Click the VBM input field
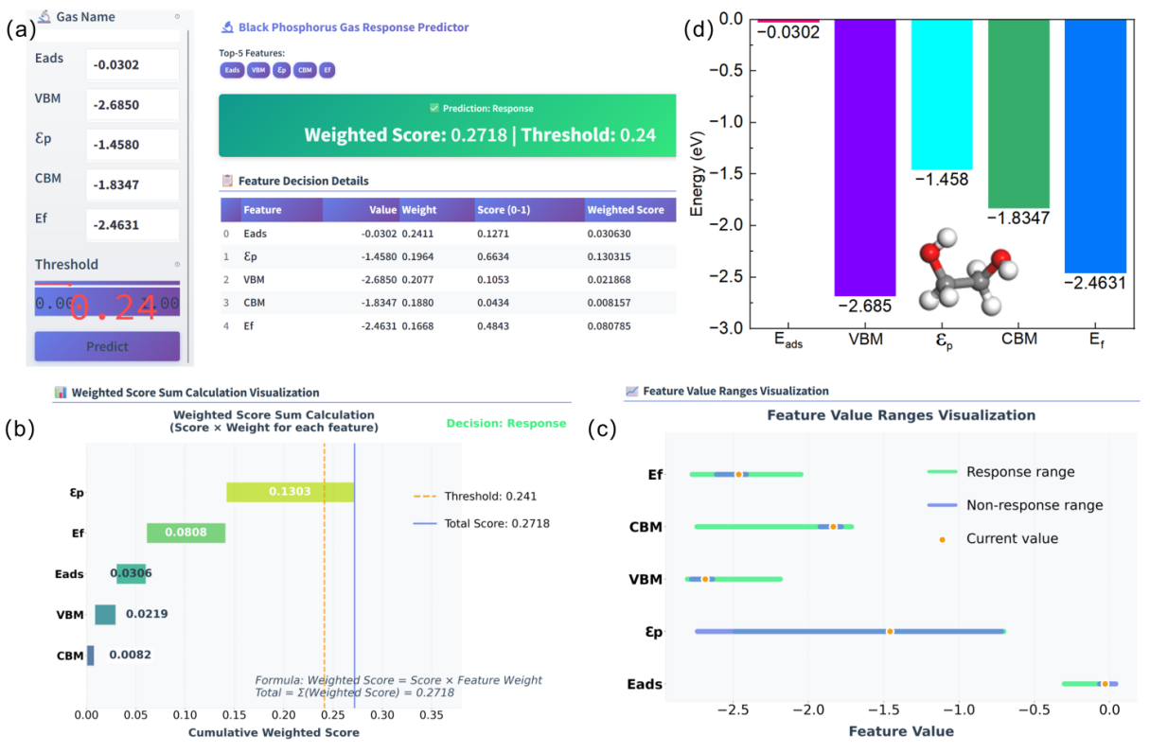Screen dimensions: 1150x753 (132, 105)
